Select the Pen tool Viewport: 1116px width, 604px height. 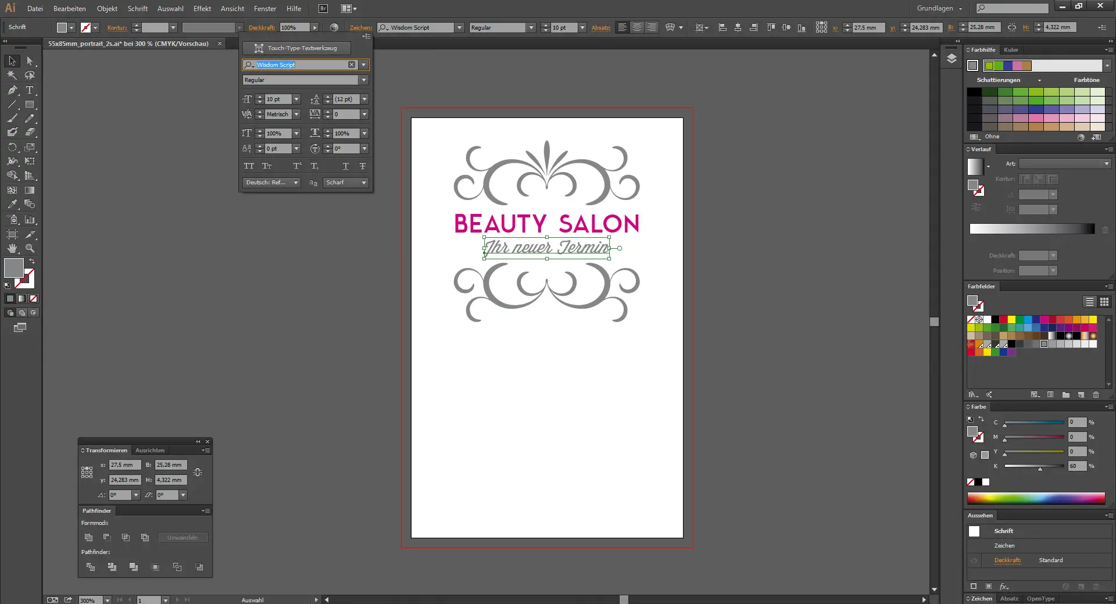12,90
